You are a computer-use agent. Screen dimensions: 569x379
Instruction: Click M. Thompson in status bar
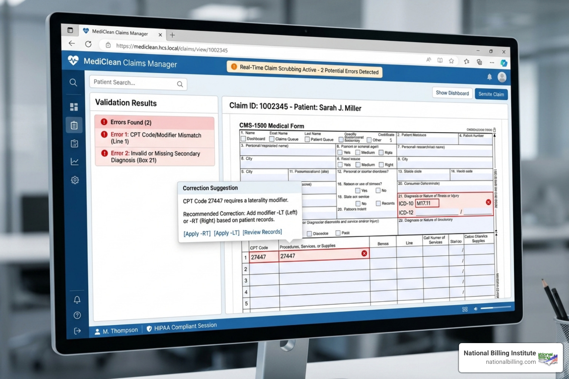click(x=116, y=331)
